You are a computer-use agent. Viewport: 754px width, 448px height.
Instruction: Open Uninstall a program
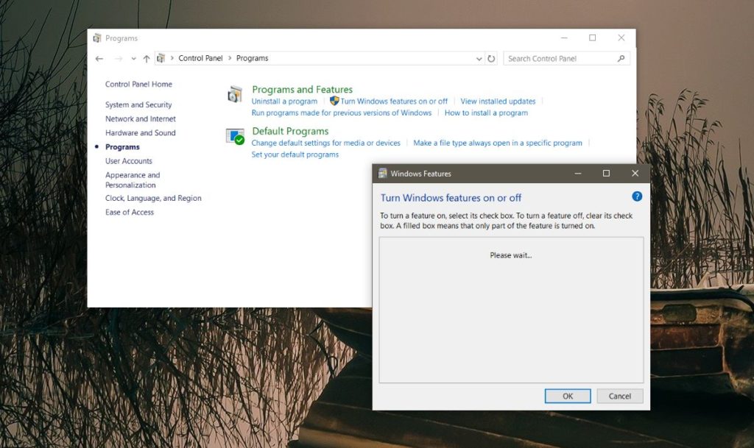284,101
